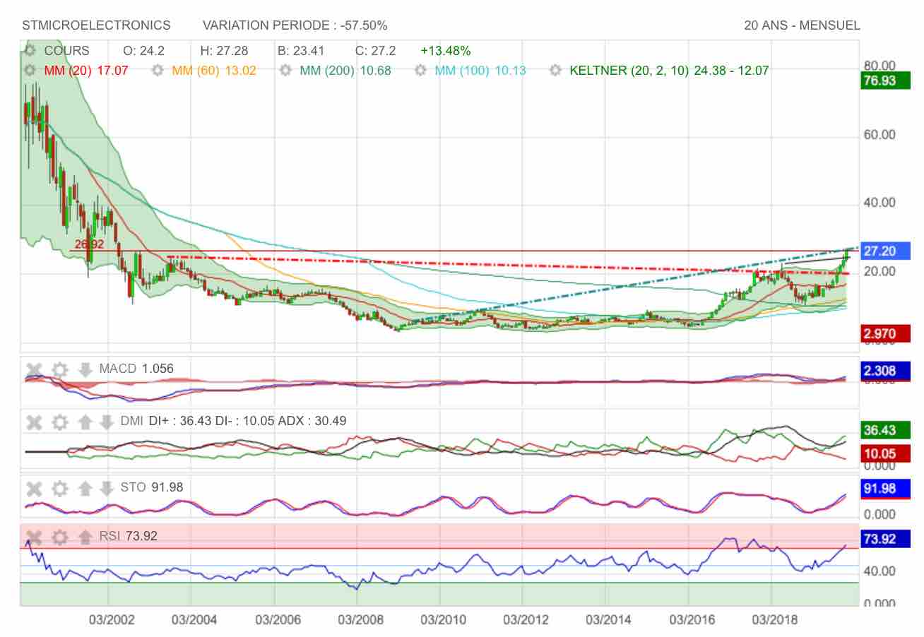The width and height of the screenshot is (924, 637).
Task: Move the RSI panel up
Action: [x=85, y=537]
